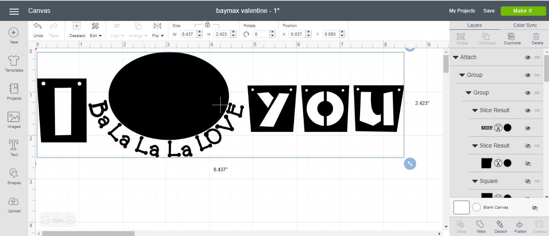This screenshot has height=236, width=549.
Task: Create a New project from sidebar
Action: tap(14, 36)
